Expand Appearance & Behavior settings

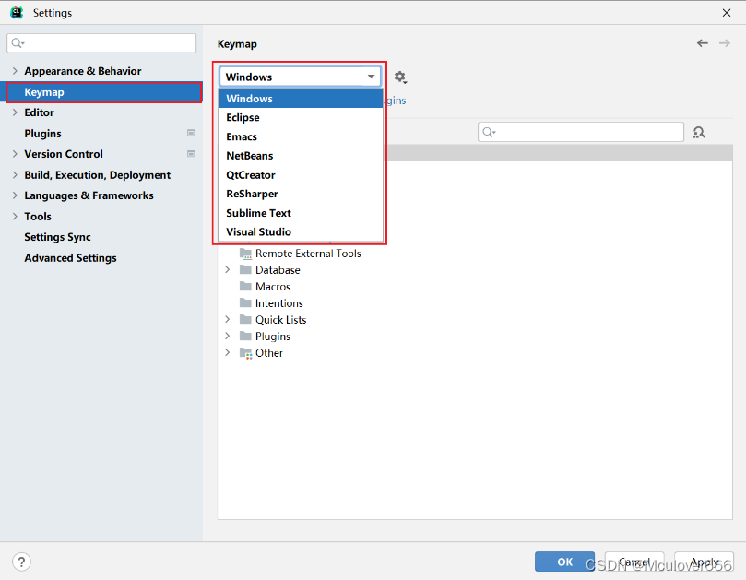pos(15,71)
